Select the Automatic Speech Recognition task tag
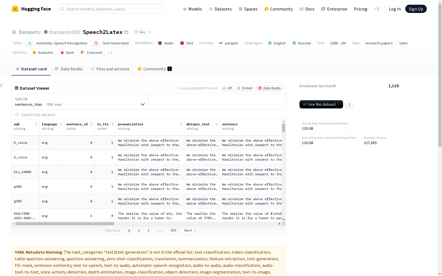This screenshot has width=442, height=276. click(57, 43)
